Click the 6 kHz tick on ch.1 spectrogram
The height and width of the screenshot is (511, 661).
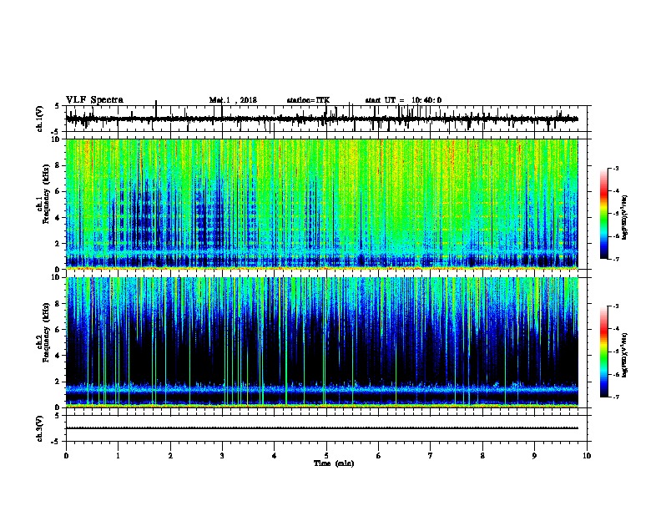pyautogui.click(x=58, y=191)
